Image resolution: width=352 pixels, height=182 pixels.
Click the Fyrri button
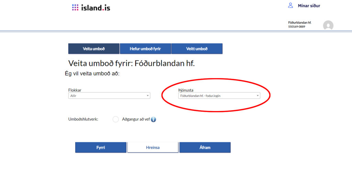pyautogui.click(x=101, y=147)
